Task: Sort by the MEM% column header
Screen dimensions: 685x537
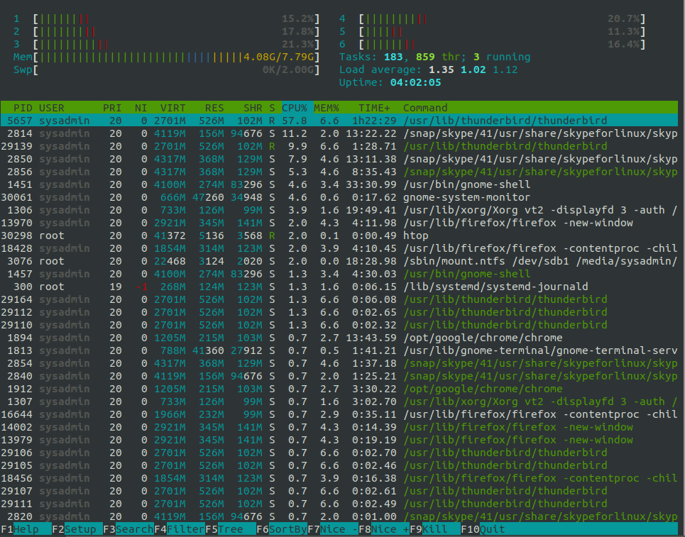Action: 327,108
